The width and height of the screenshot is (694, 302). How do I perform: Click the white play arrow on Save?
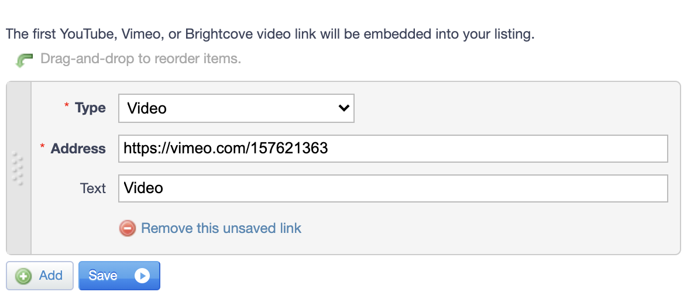(143, 276)
